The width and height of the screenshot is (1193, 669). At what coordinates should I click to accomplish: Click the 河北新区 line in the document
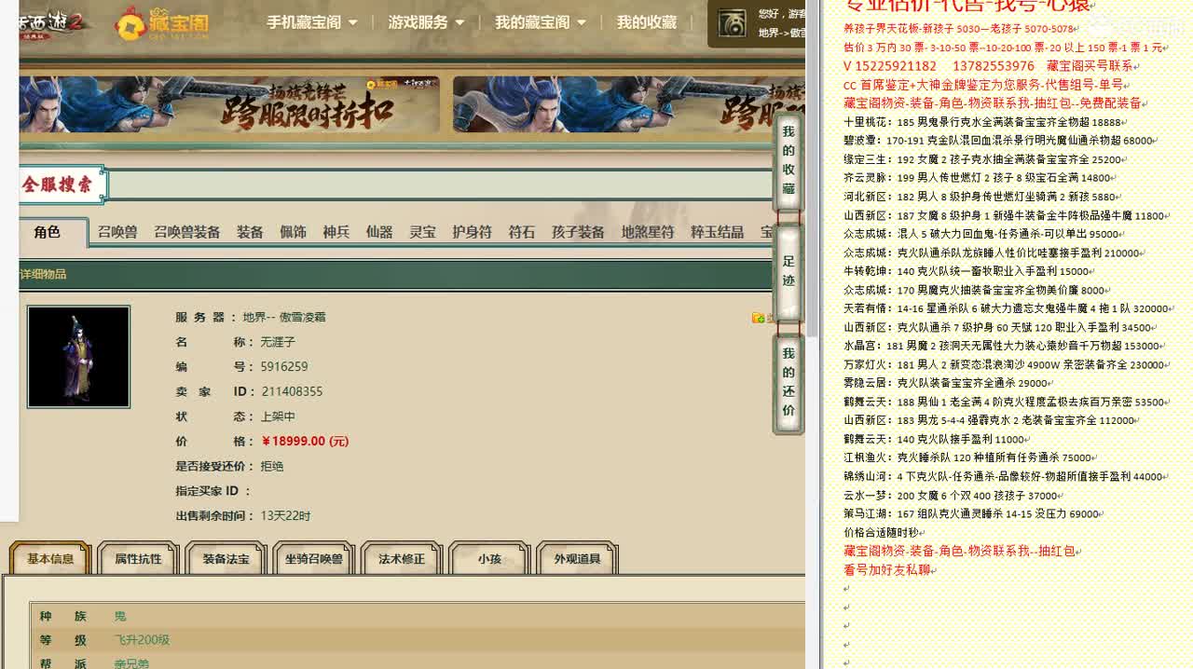point(980,197)
